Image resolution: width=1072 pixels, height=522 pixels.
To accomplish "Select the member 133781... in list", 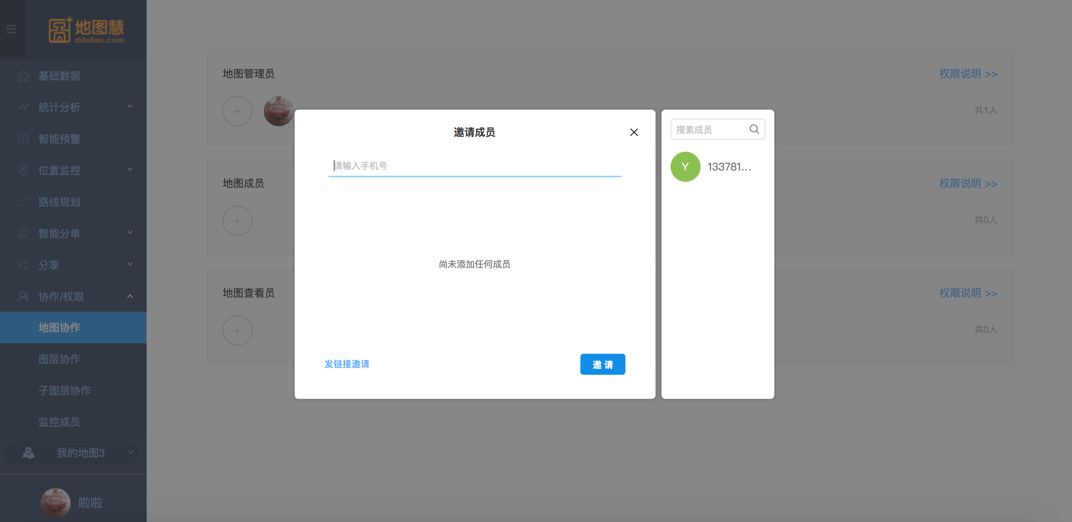I will tap(718, 167).
